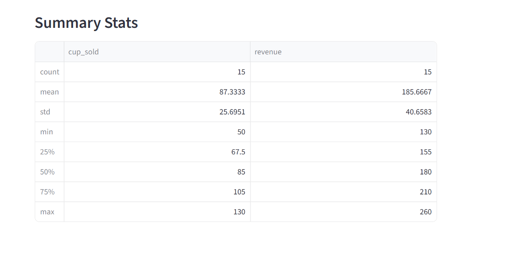Select the 25% row label
Image resolution: width=528 pixels, height=253 pixels.
pyautogui.click(x=49, y=152)
